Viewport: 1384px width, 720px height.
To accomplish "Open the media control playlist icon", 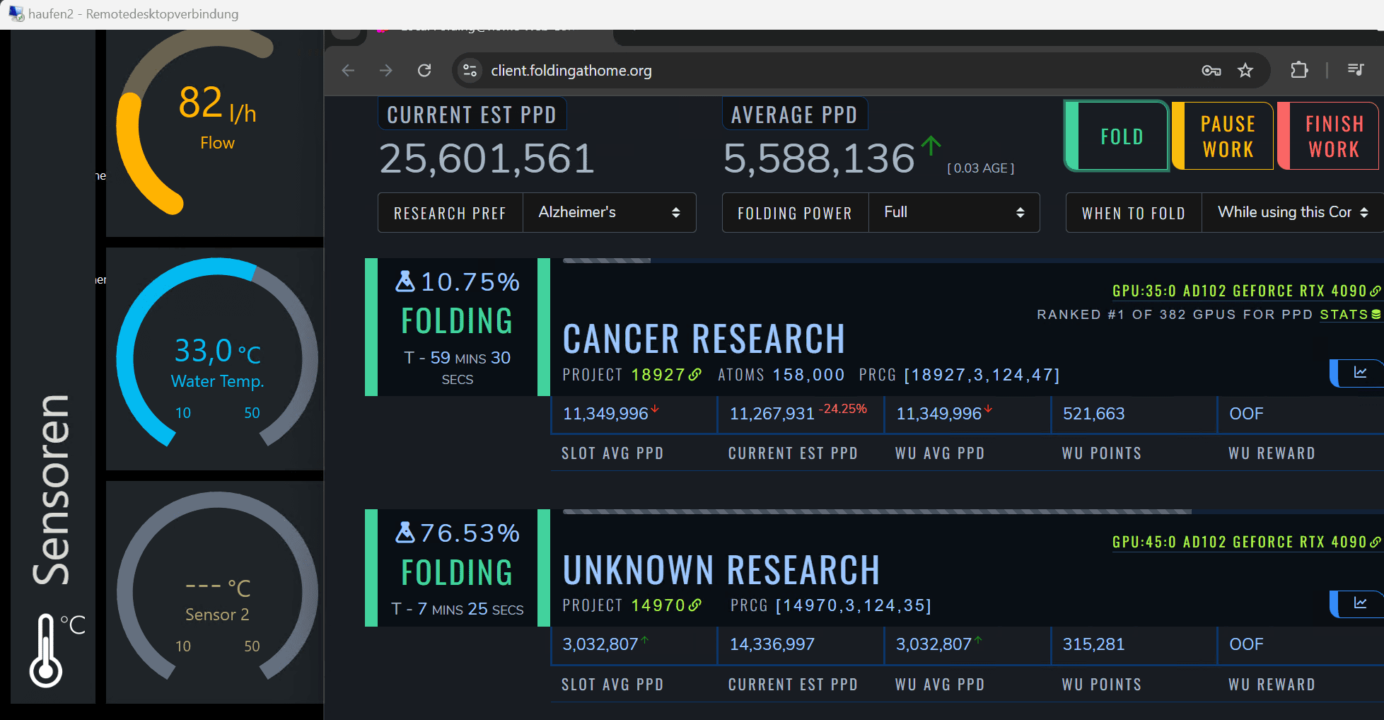I will [x=1356, y=70].
